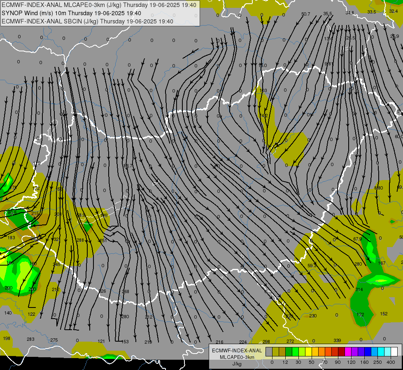Click the map value '298'
Viewport: 403px width, 370px height.
(266, 342)
